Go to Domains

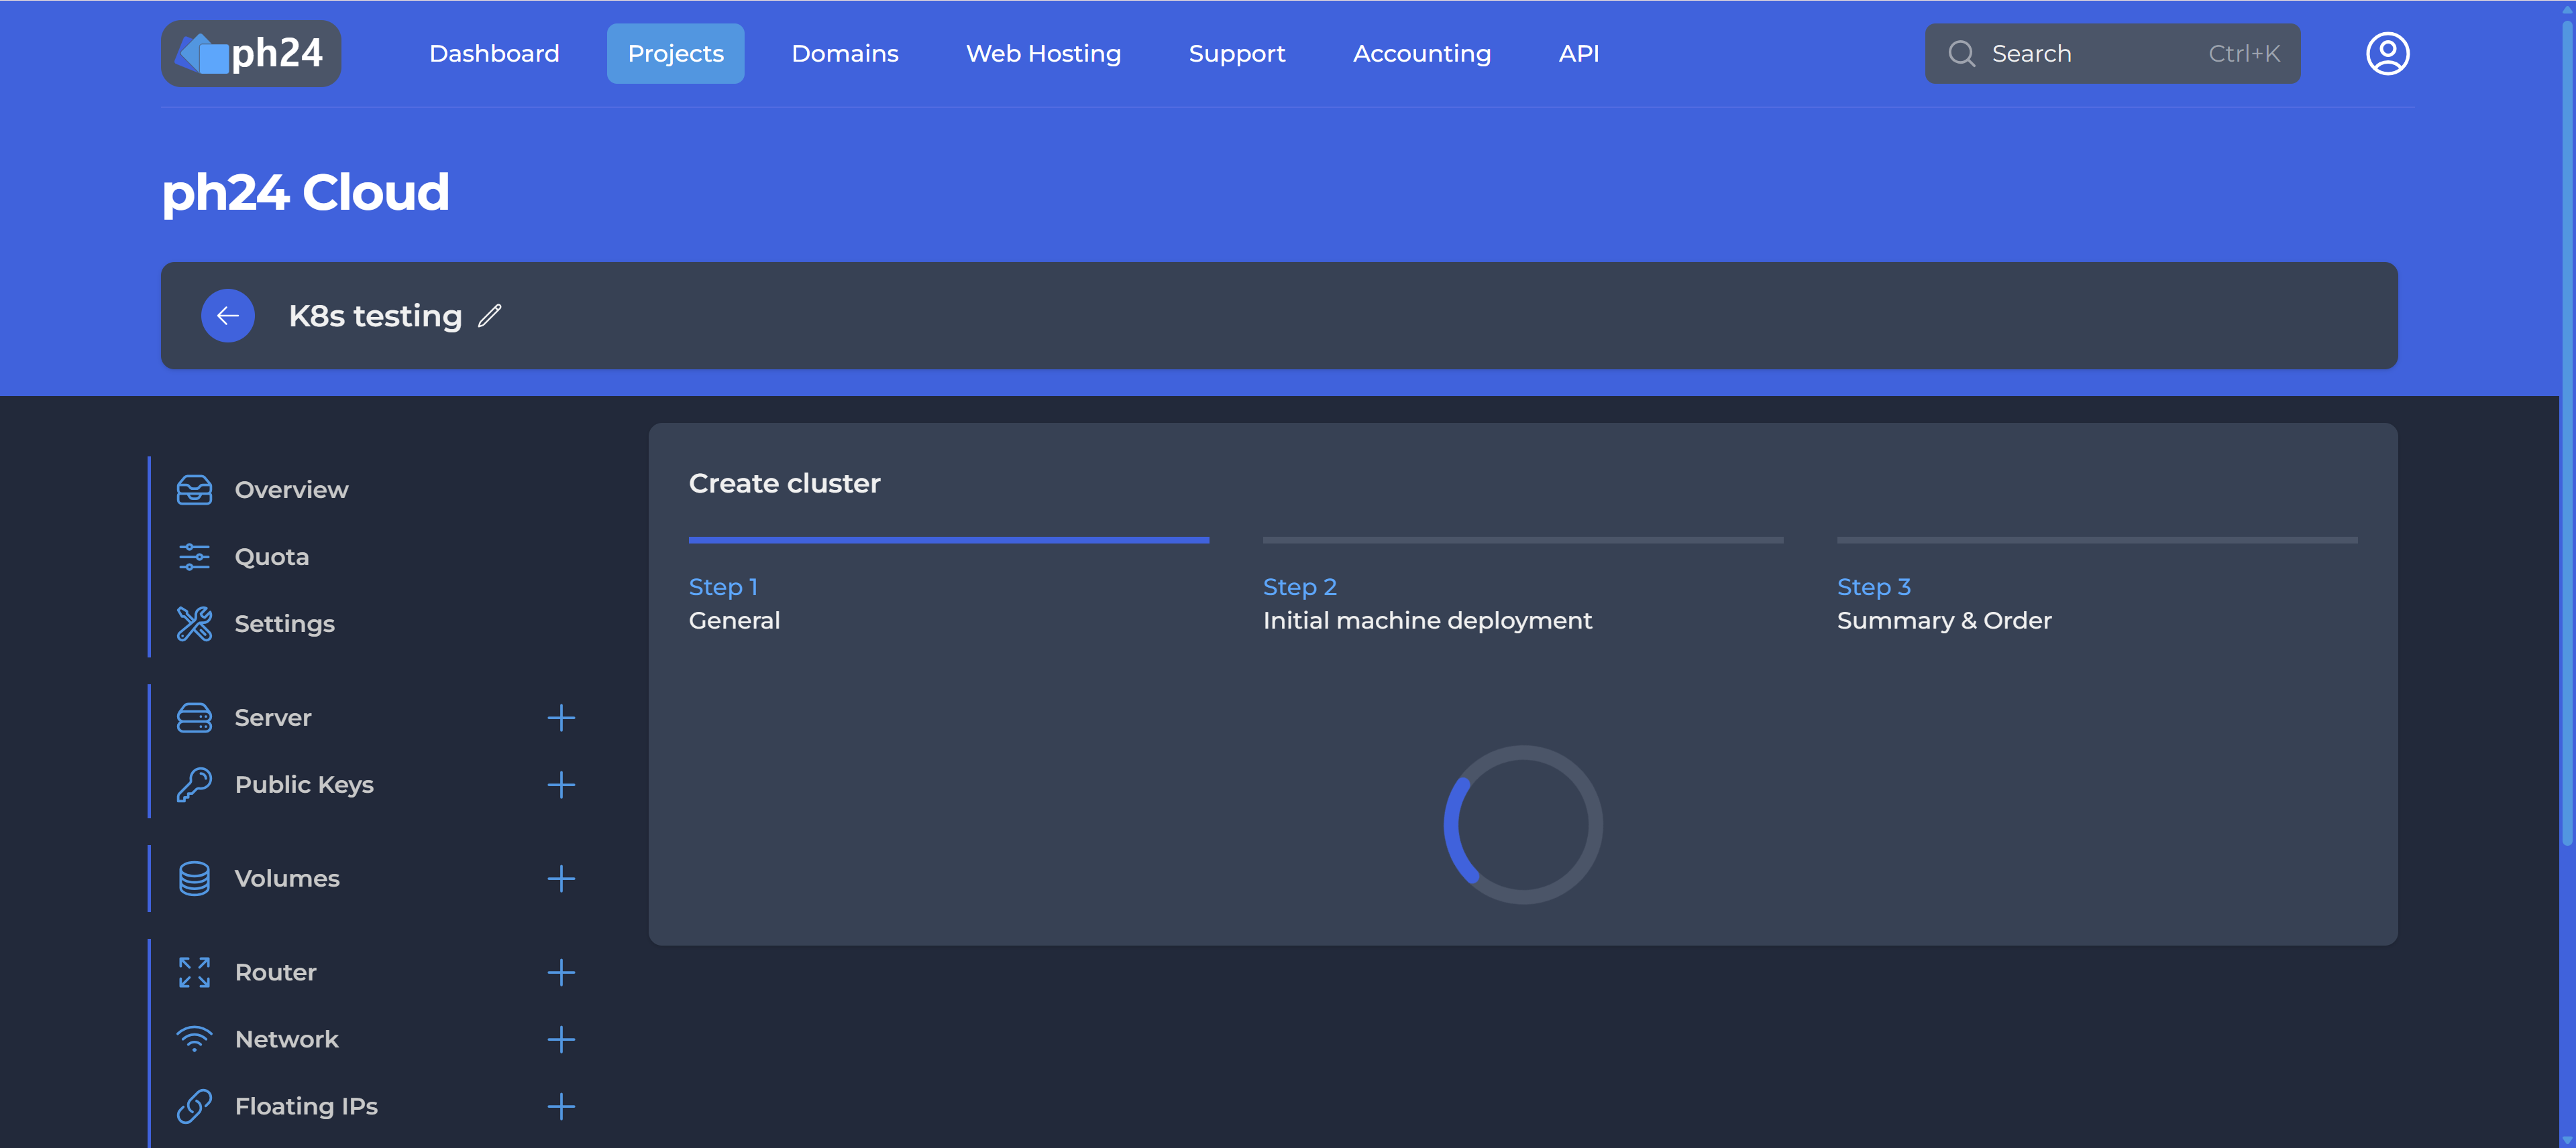coord(844,53)
